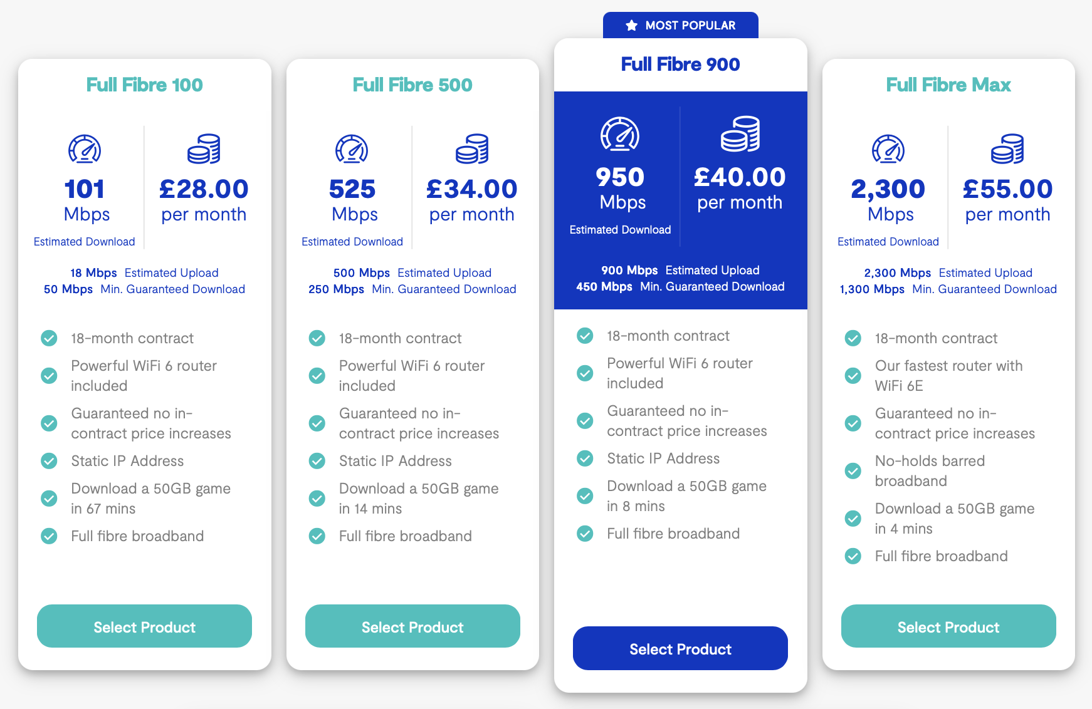Click the speedometer icon in Full Fibre 100
This screenshot has height=709, width=1092.
tap(85, 149)
